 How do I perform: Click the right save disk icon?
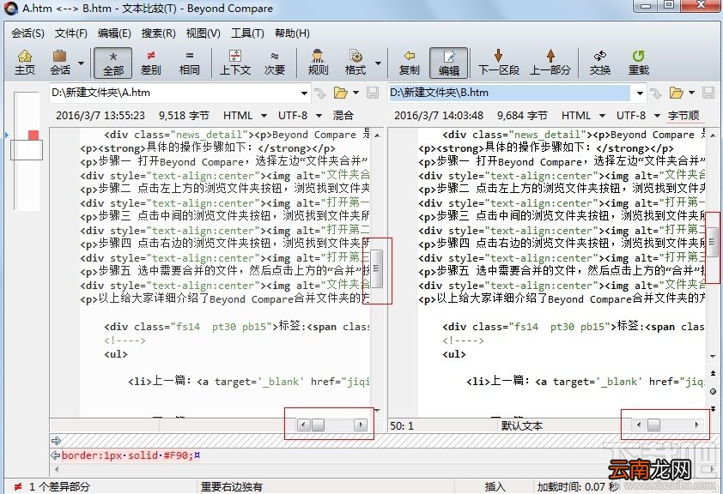pyautogui.click(x=708, y=93)
